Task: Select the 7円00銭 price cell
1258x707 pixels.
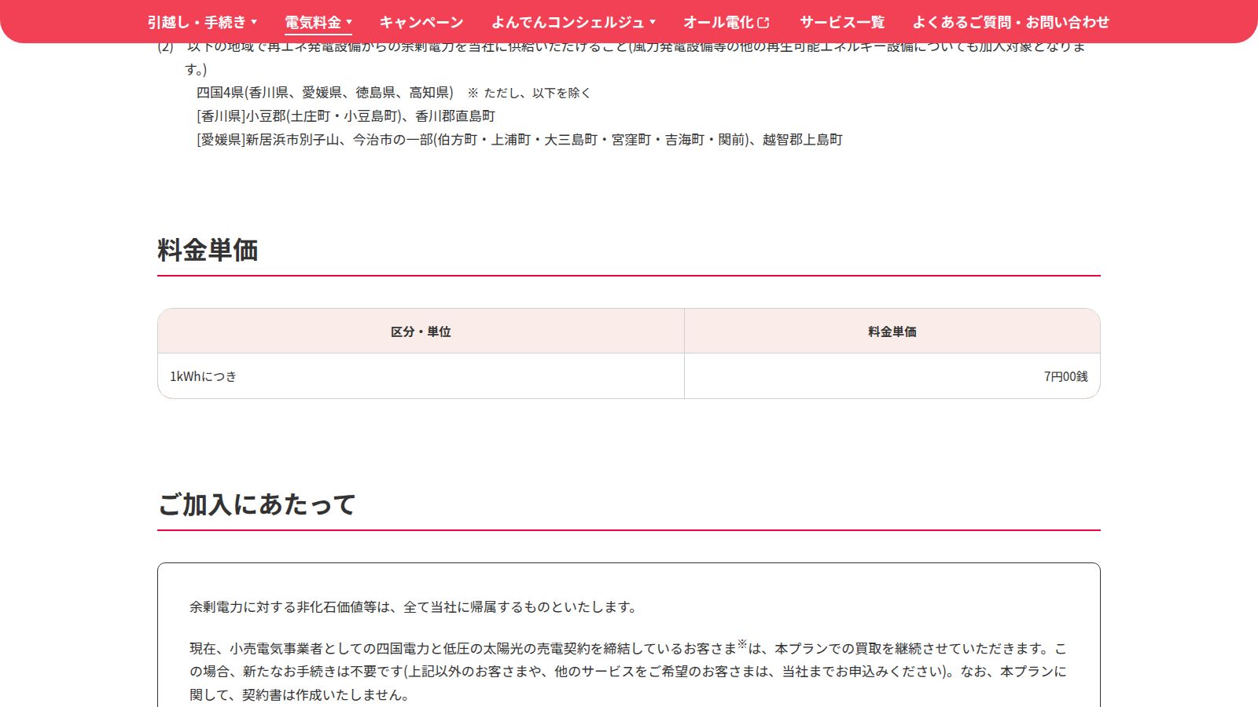Action: [892, 376]
